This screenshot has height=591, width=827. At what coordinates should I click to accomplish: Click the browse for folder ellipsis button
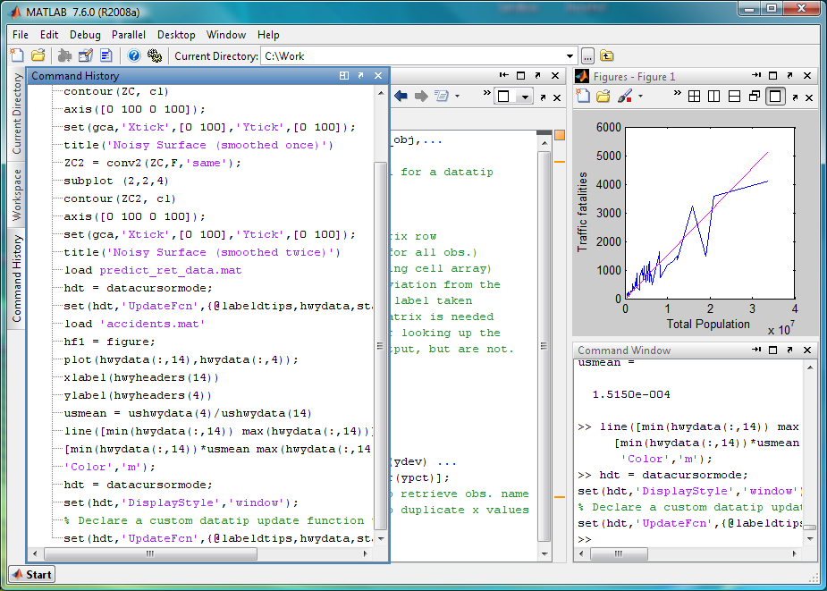(587, 55)
